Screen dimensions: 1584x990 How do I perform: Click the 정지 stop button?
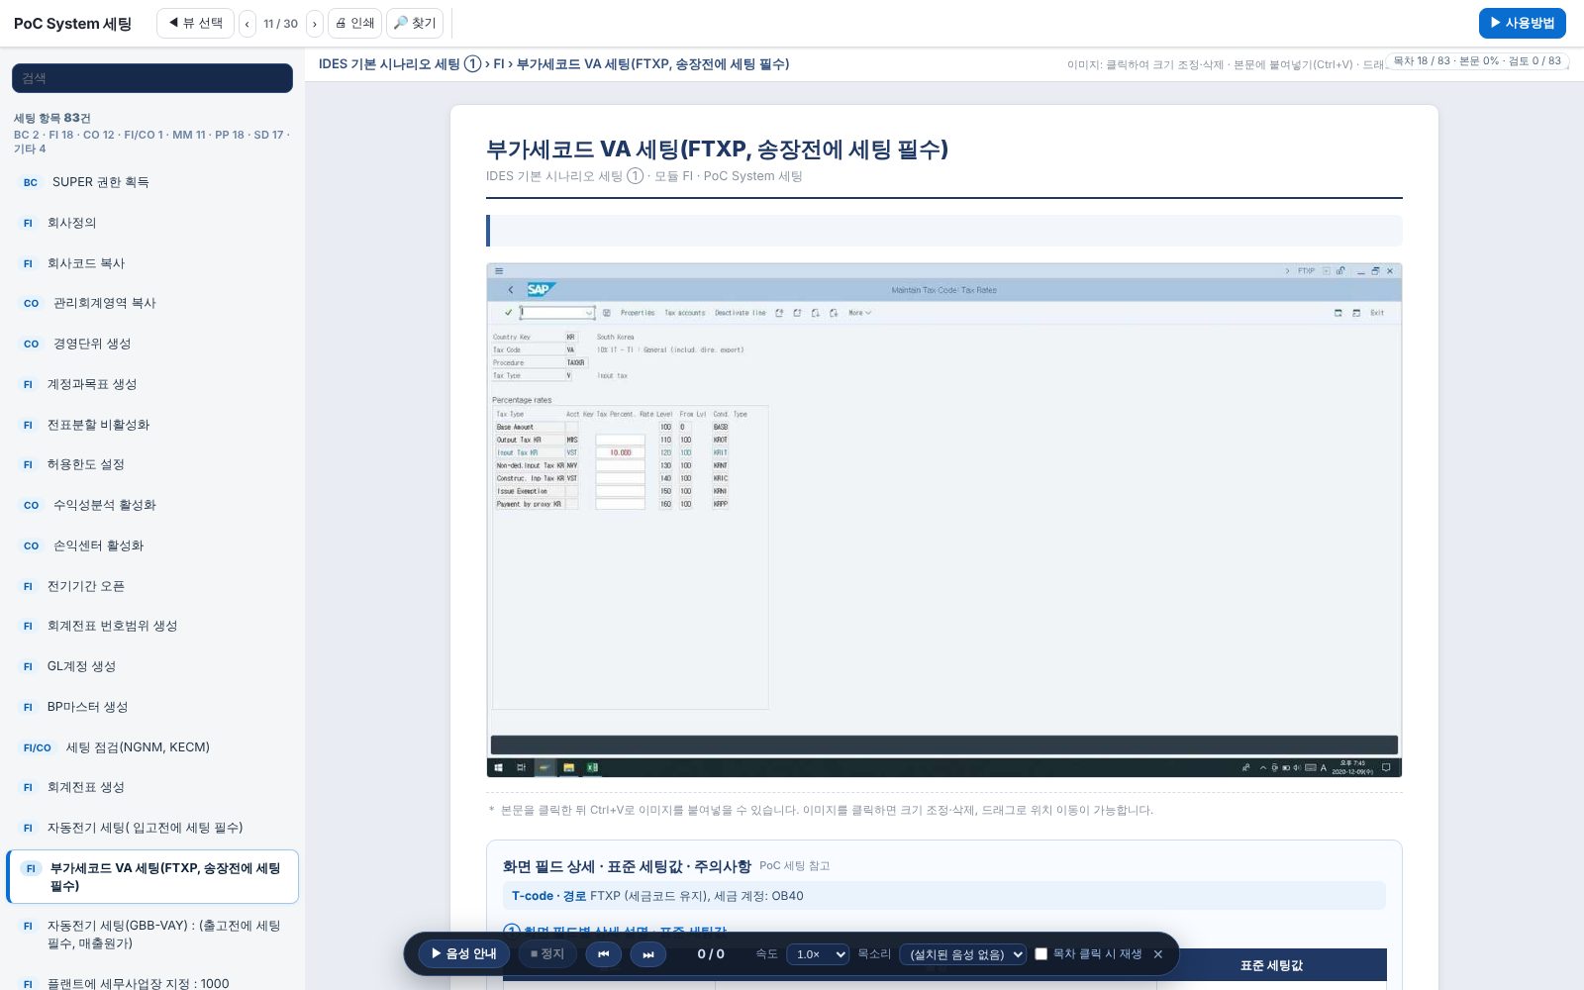pos(547,953)
